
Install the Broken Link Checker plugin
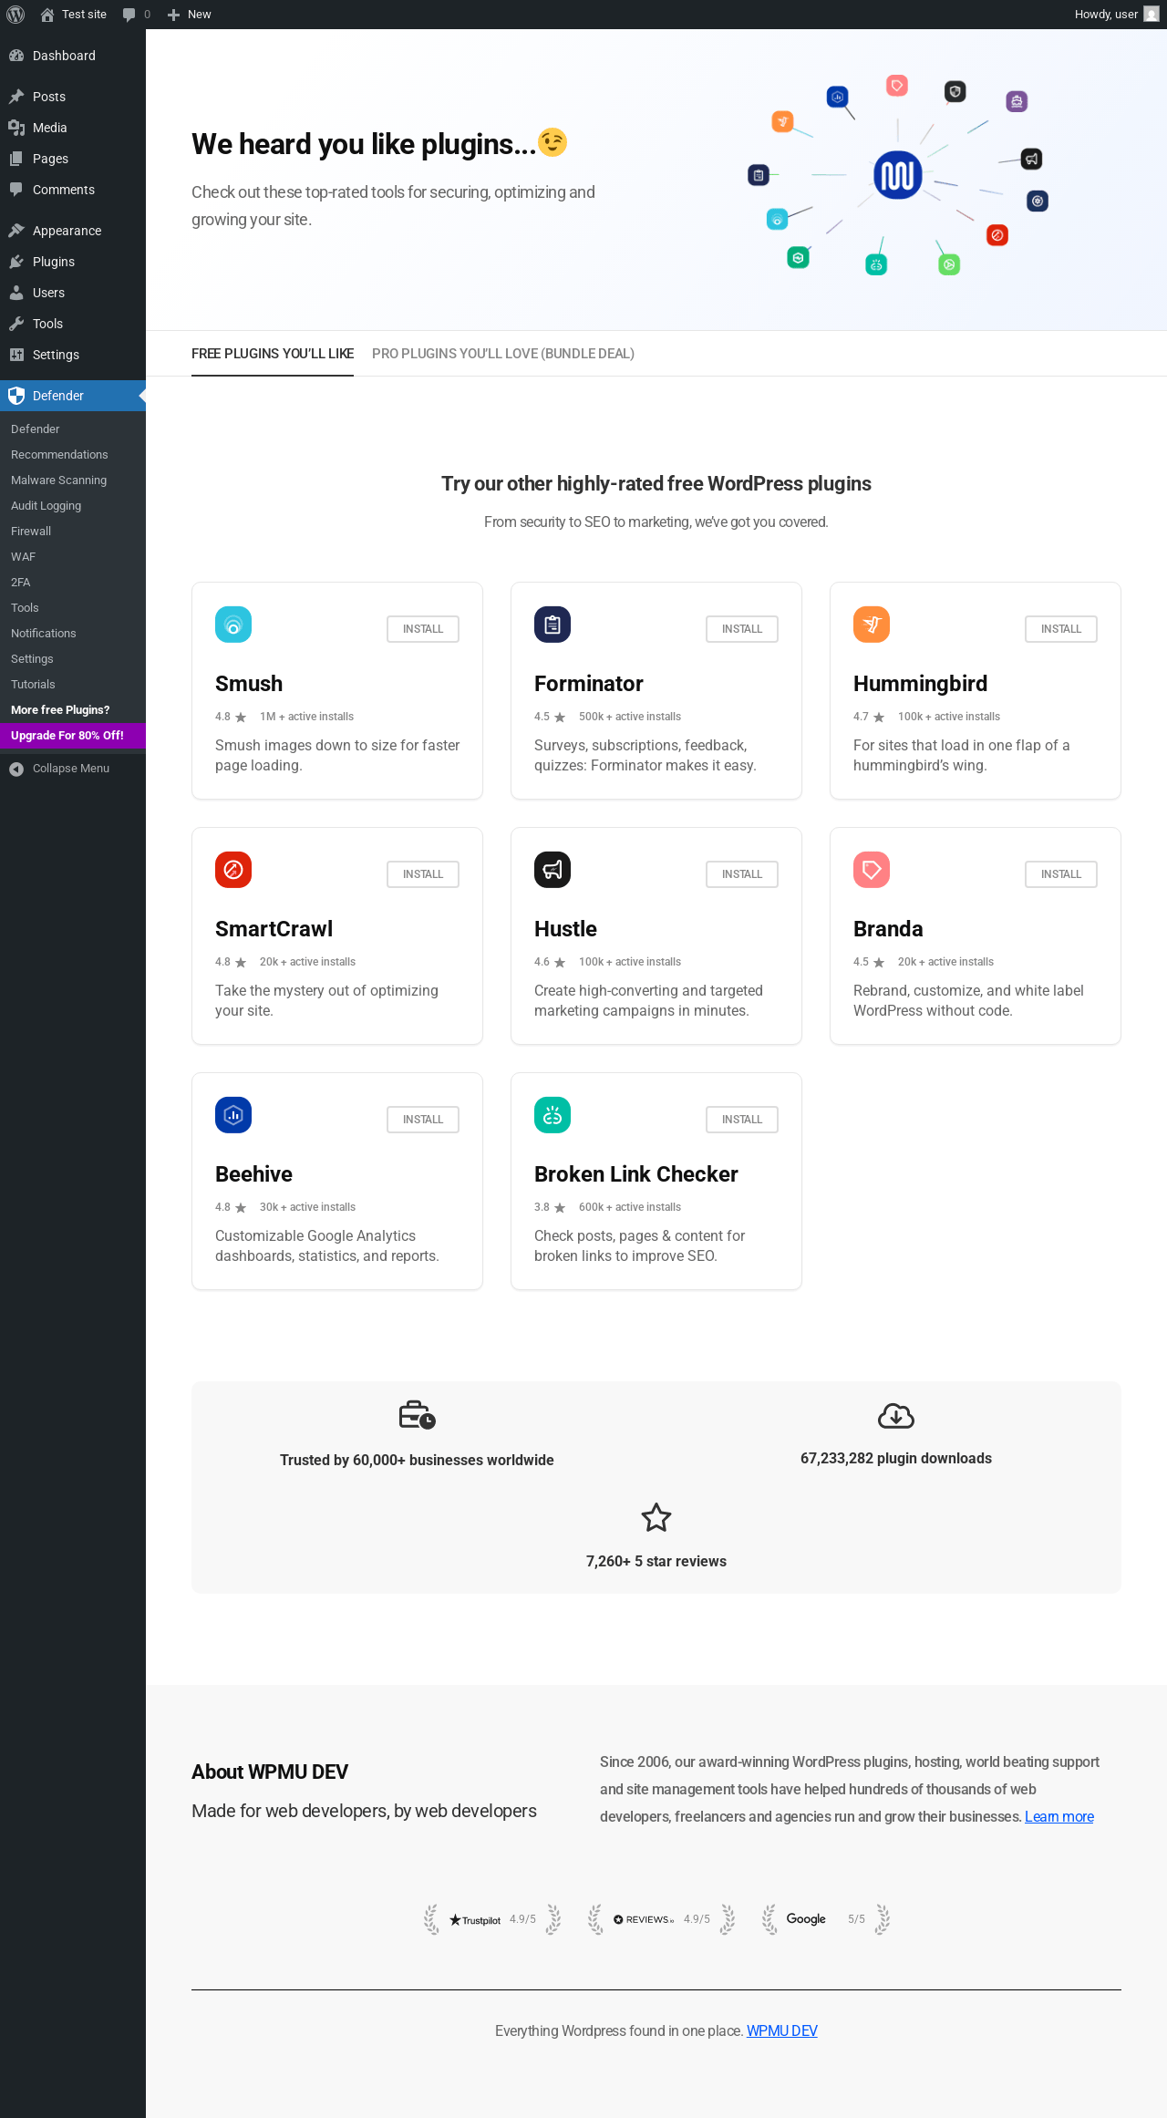pos(742,1120)
